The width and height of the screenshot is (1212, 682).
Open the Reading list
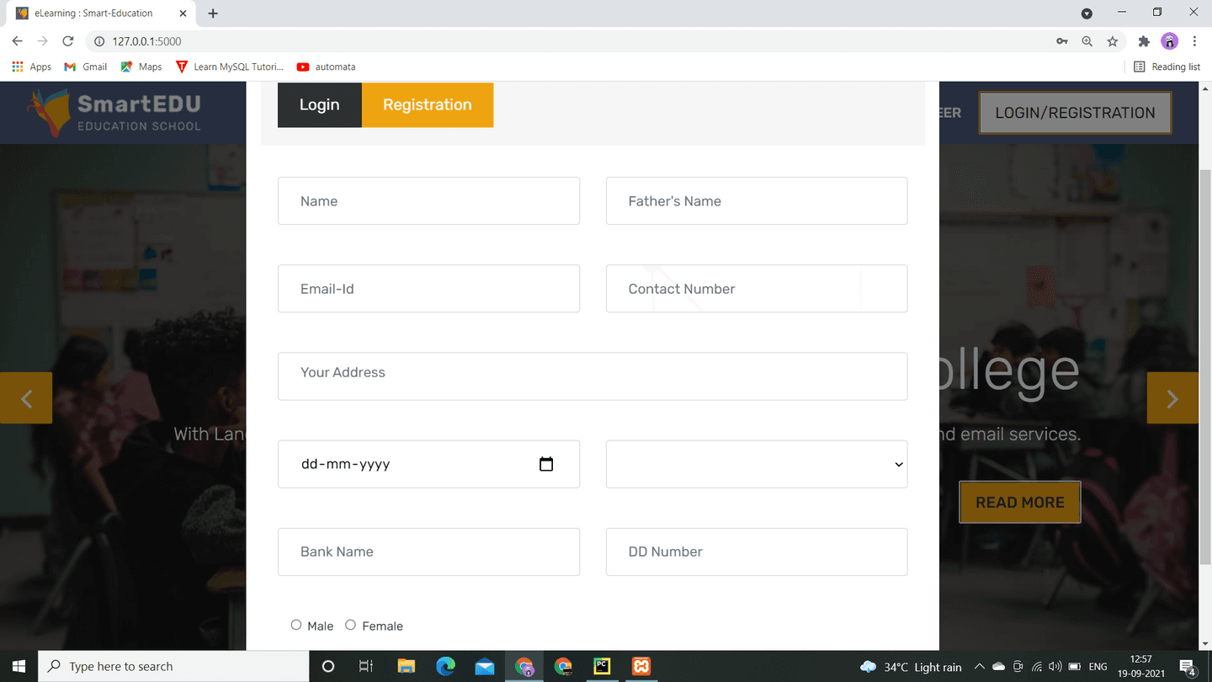pos(1167,67)
